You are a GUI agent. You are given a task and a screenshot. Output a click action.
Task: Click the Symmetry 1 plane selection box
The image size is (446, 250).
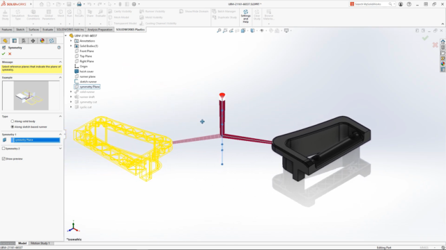click(36, 140)
